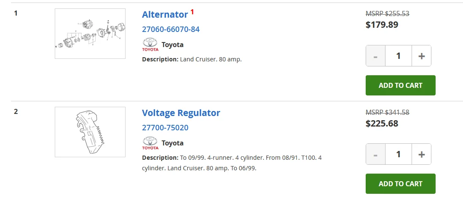Click the red footnote 1 beside Alternator
The image size is (463, 198).
click(x=192, y=12)
